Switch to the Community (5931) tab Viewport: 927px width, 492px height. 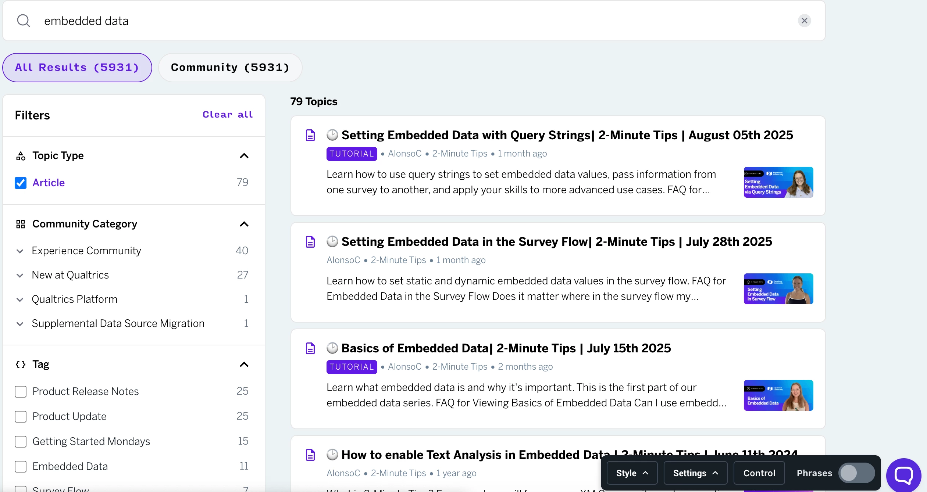coord(230,68)
